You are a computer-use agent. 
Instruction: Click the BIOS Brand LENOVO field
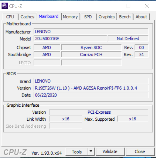click(91, 81)
